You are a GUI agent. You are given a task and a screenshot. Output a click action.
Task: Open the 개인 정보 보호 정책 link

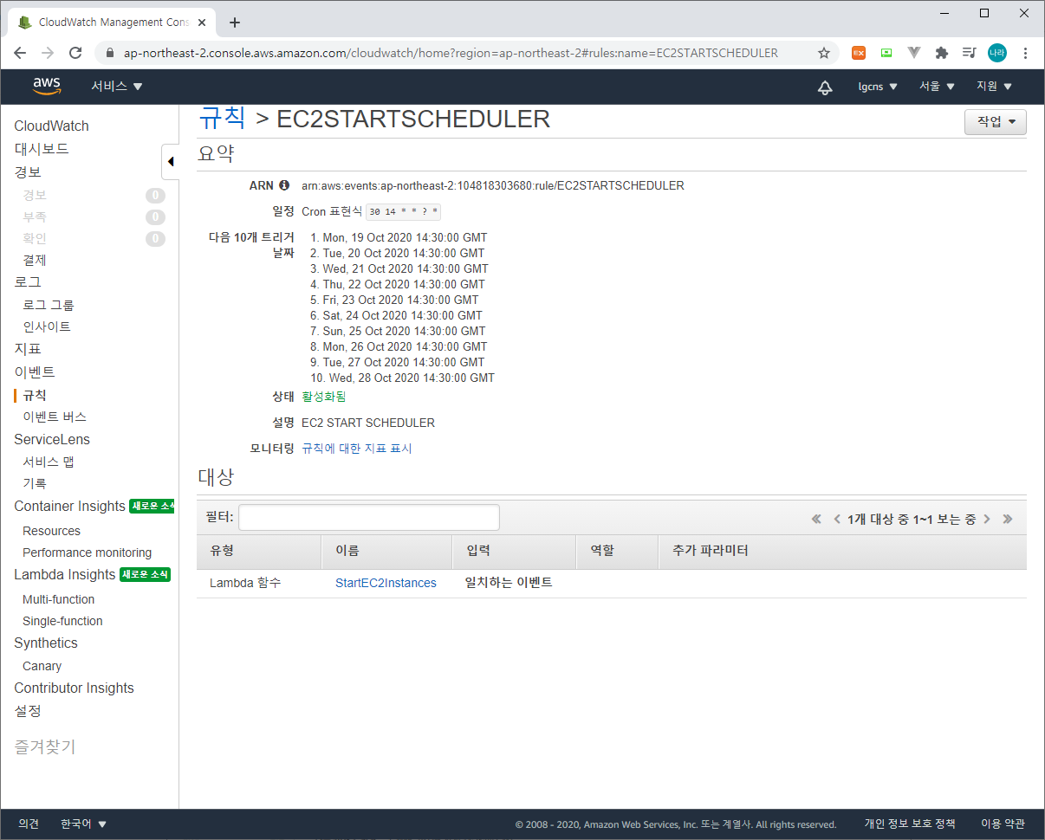click(x=910, y=824)
